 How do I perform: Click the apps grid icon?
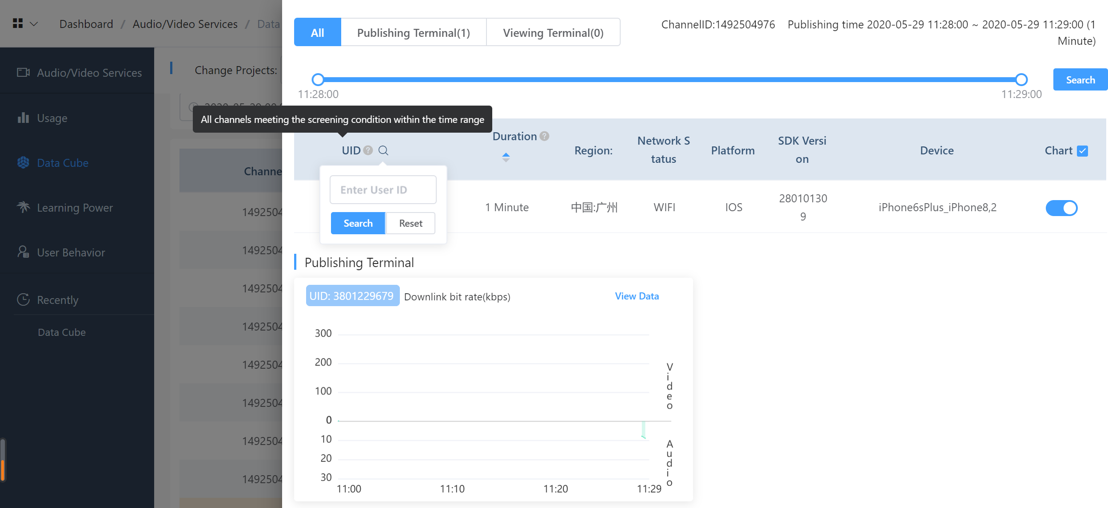(18, 24)
